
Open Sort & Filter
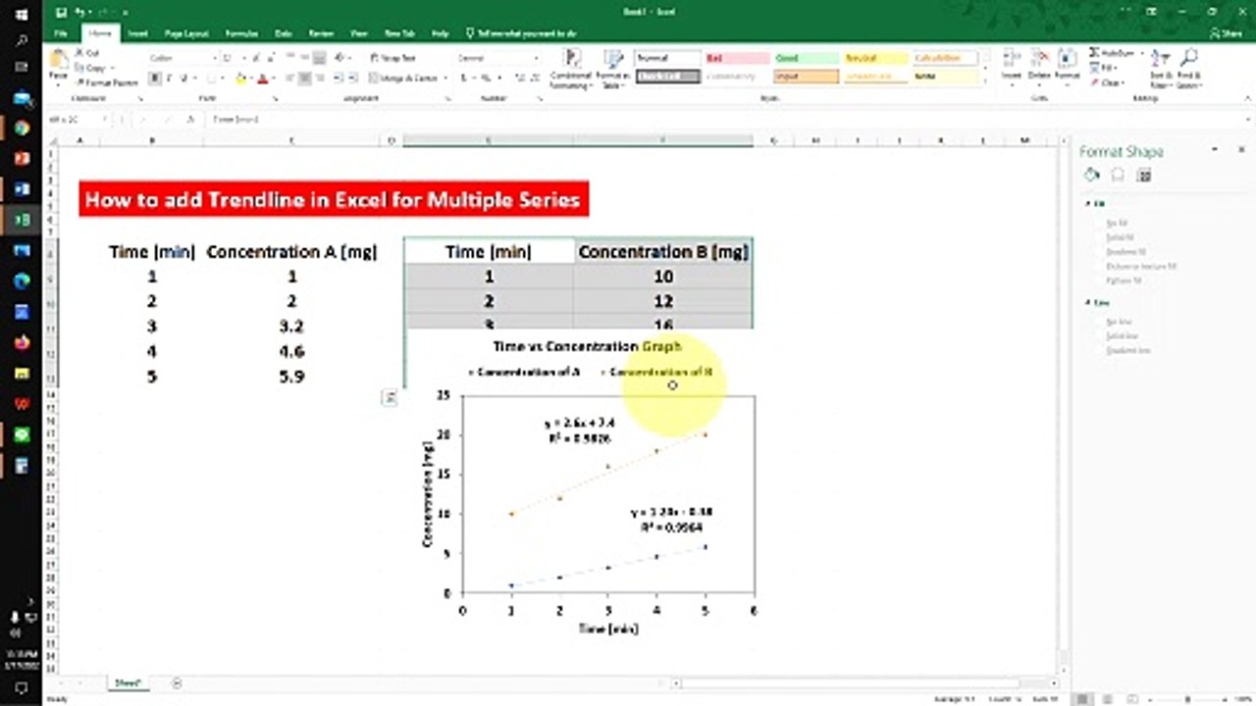tap(1162, 69)
